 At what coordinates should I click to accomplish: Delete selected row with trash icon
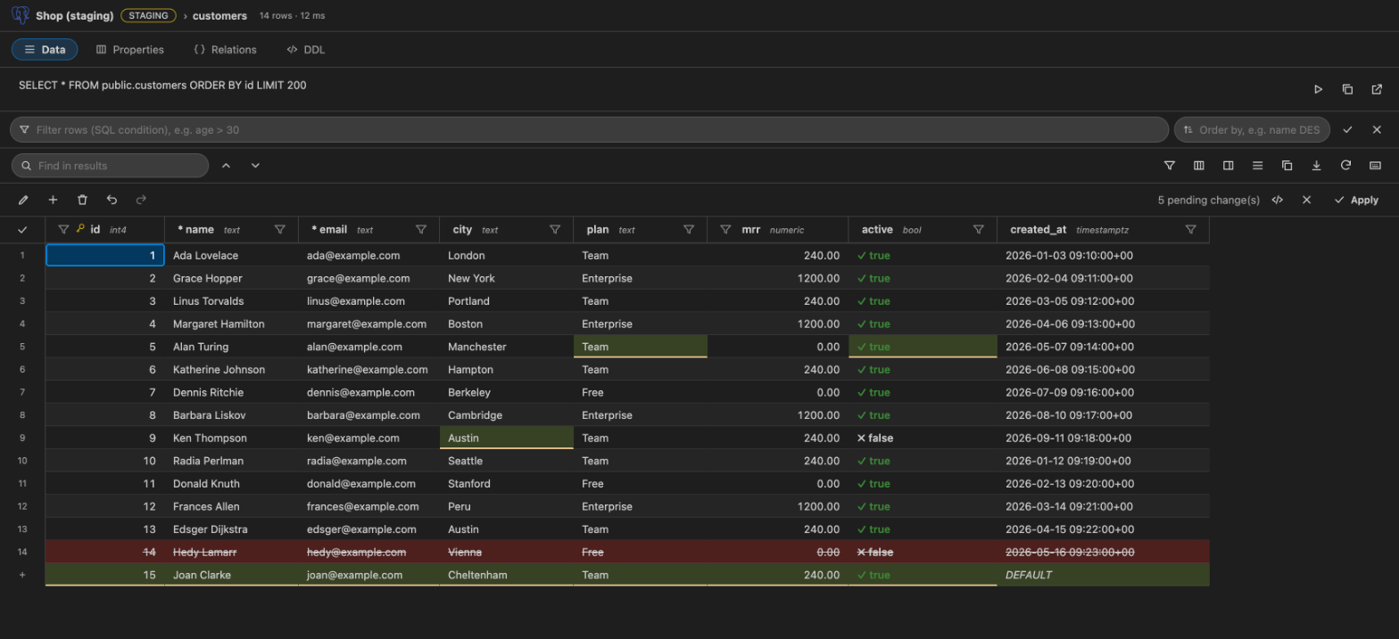82,201
